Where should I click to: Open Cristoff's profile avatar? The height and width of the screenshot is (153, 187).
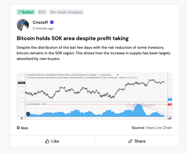point(23,25)
